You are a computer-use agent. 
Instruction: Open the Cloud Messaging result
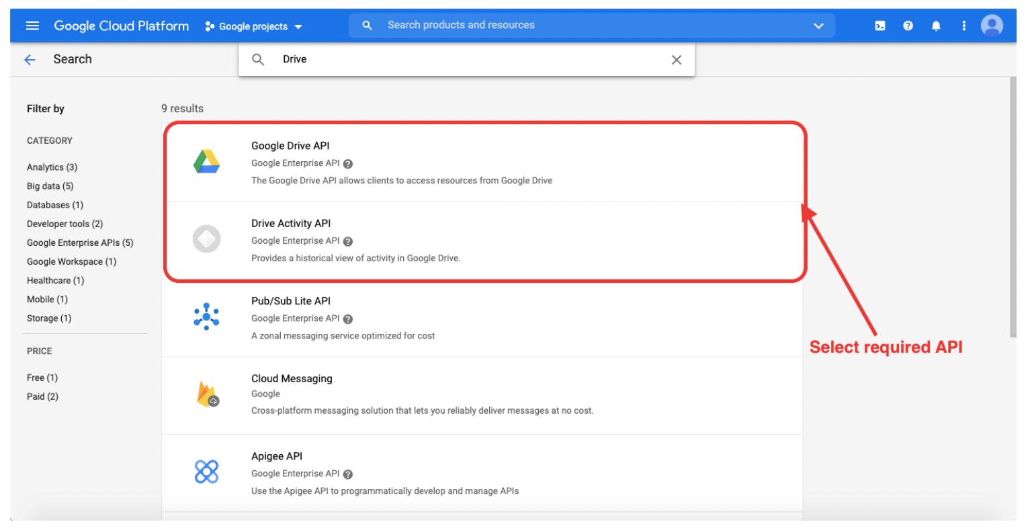coord(482,395)
